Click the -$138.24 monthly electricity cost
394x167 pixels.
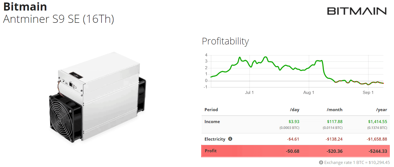click(x=335, y=139)
